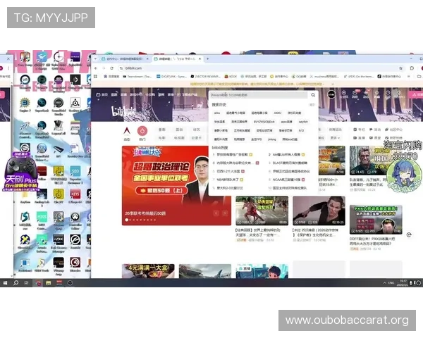
Task: Open the 纪录片 channel
Action: (197, 138)
